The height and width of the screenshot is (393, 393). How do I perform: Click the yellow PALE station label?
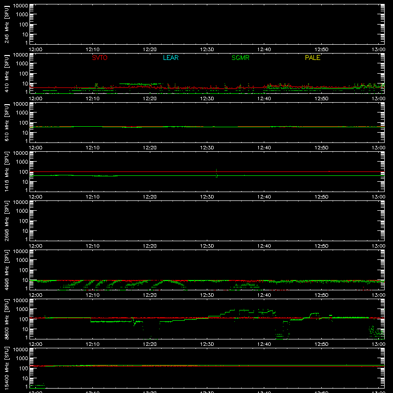tap(312, 57)
